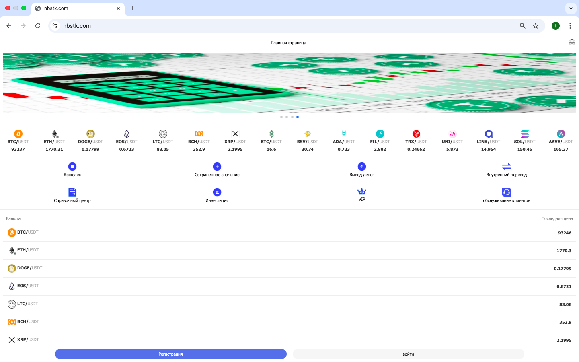Click the Регистрация button
Screen dimensions: 579x362
(x=170, y=354)
